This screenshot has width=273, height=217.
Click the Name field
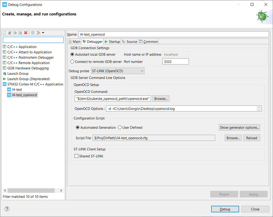(174, 34)
